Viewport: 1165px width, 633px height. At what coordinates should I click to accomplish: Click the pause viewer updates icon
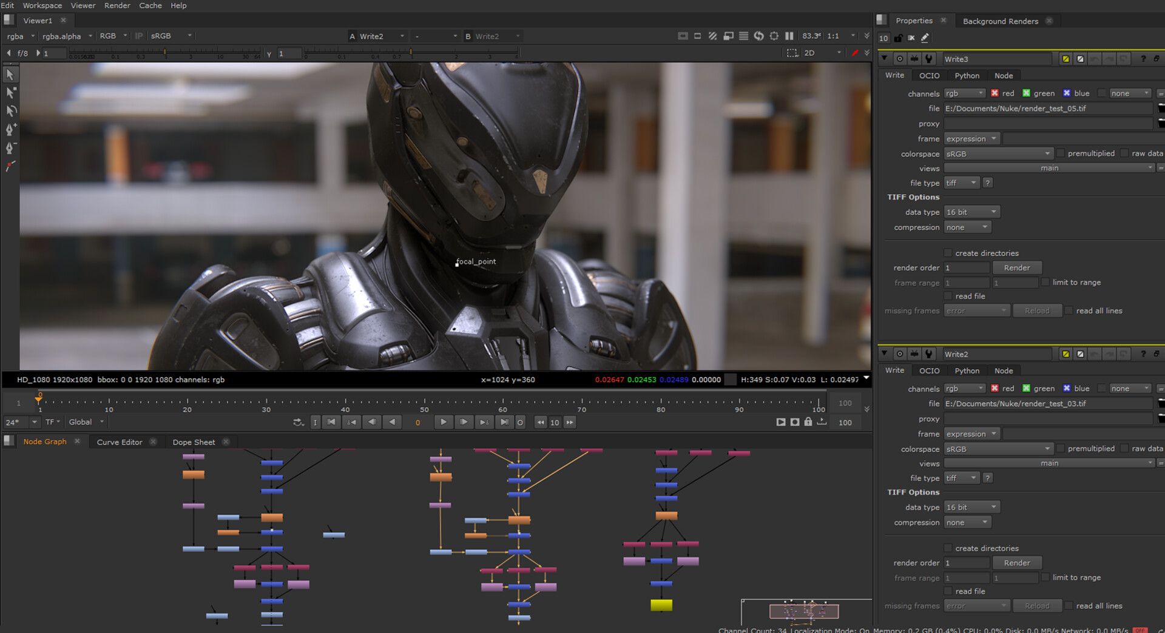[789, 36]
